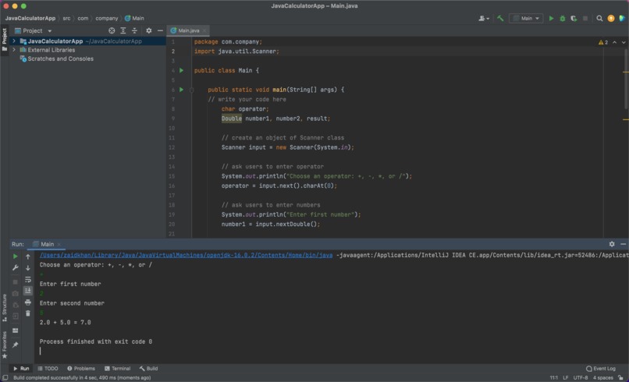Screen dimensions: 629x382
Task: Close the Main tab in Run panel
Action: 59,244
